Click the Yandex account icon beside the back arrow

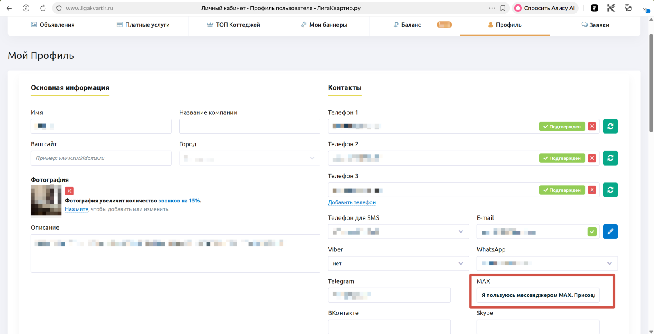(26, 8)
